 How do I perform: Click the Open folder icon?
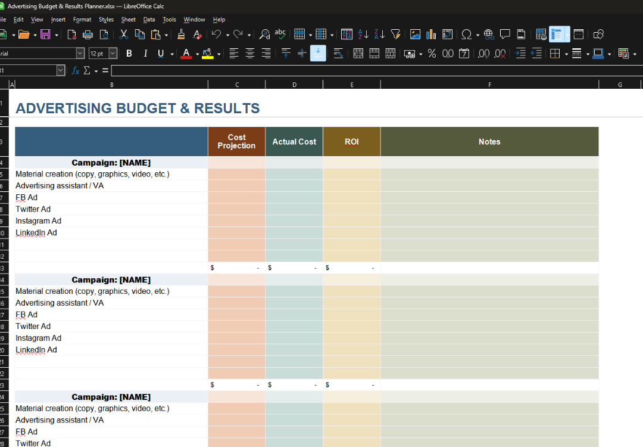pyautogui.click(x=24, y=35)
